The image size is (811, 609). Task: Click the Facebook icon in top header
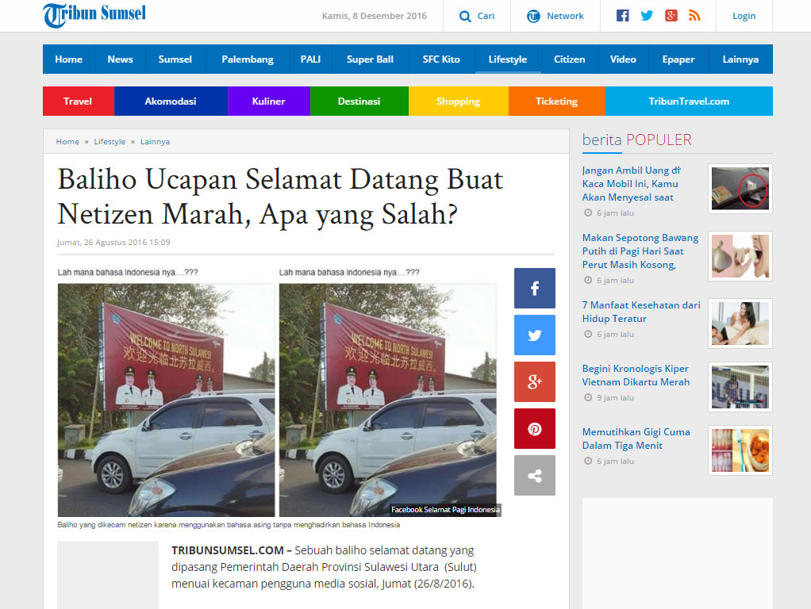pos(623,16)
